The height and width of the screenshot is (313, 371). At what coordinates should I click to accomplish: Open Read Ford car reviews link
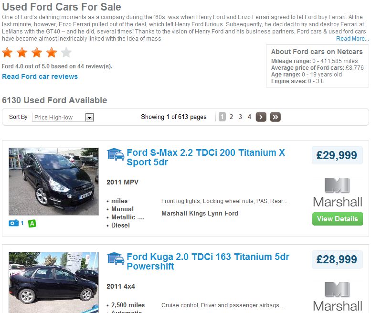click(x=40, y=76)
